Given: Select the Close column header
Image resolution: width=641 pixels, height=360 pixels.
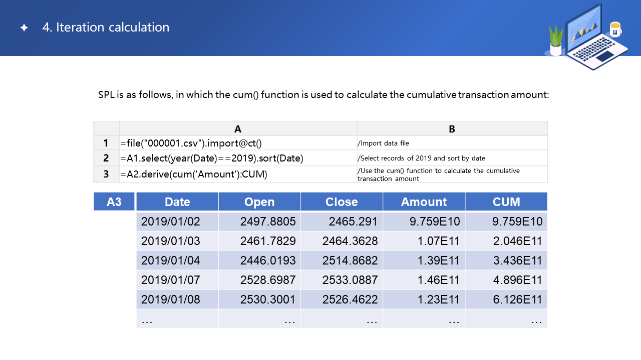Looking at the screenshot, I should pyautogui.click(x=342, y=201).
